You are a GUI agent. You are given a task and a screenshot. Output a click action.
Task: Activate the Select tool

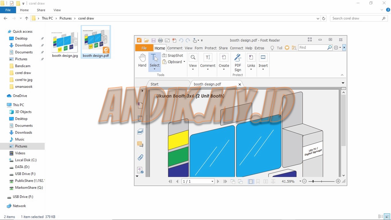point(155,60)
